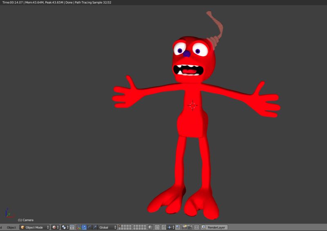Toggle proportional editing icon

[x=157, y=227]
